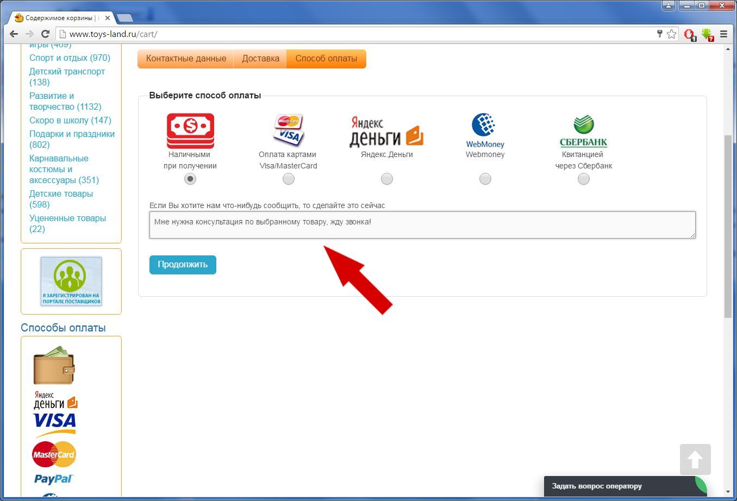Click the message comment text area

422,225
